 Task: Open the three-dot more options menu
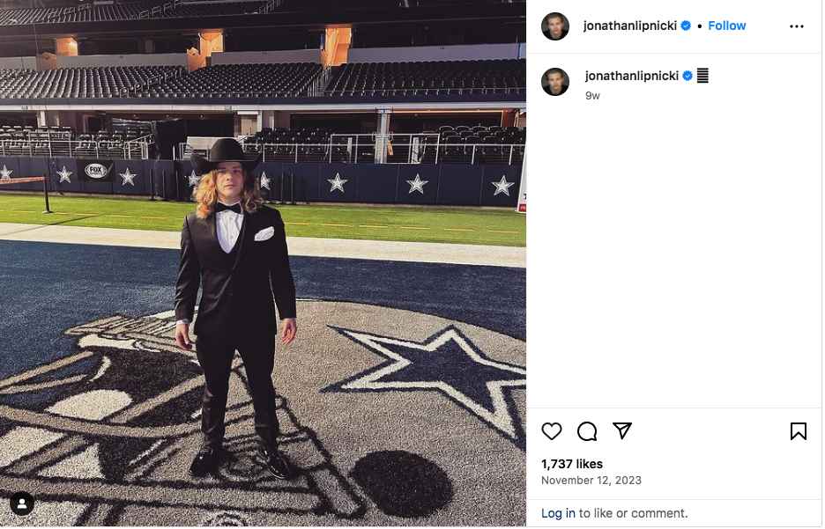click(797, 26)
